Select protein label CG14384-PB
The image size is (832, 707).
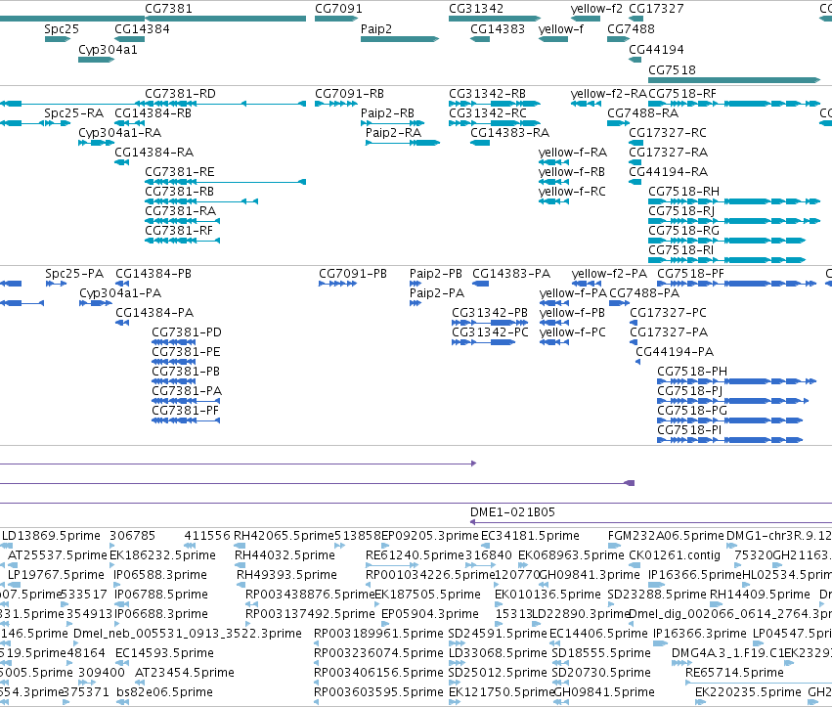153,274
